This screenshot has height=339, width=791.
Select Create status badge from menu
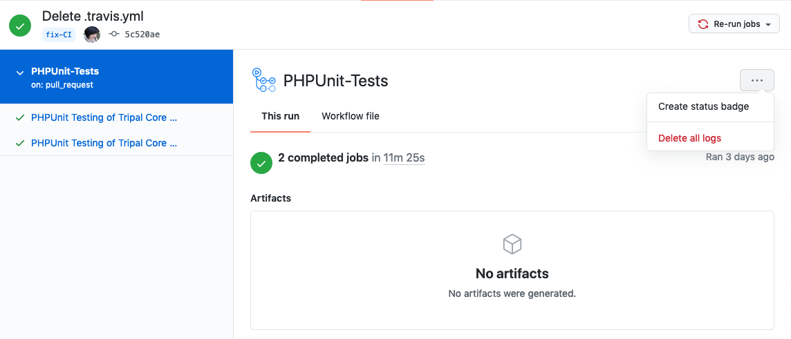click(703, 106)
